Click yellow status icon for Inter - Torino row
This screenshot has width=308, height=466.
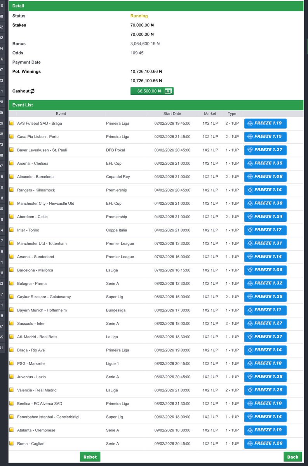(x=12, y=230)
